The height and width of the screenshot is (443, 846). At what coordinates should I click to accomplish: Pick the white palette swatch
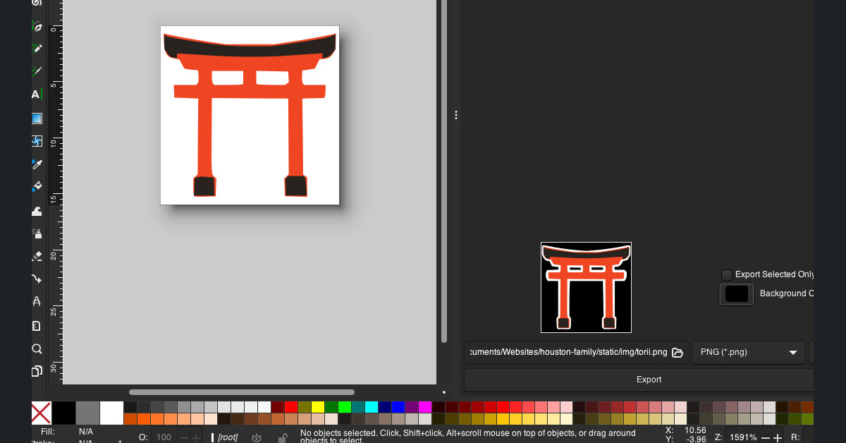point(111,413)
